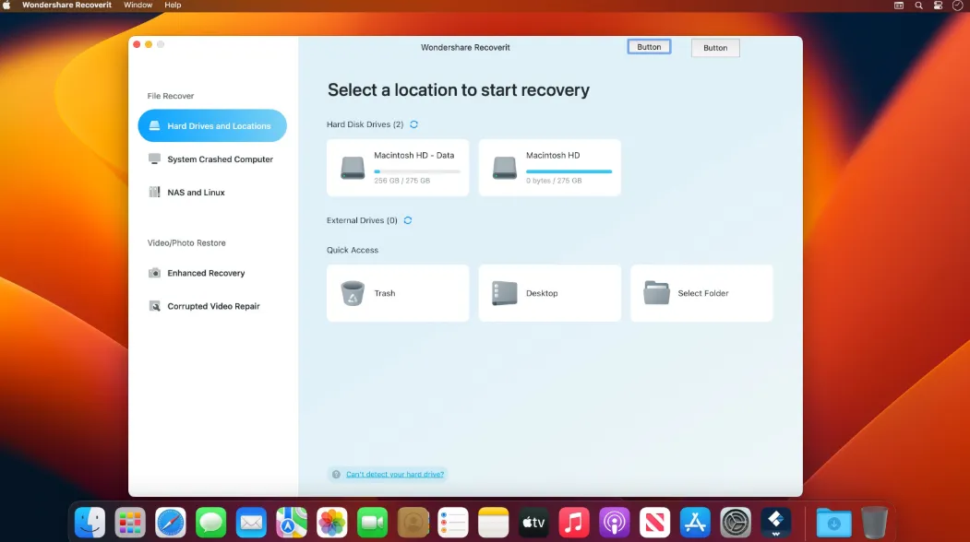The height and width of the screenshot is (542, 970).
Task: Open Mail from the Dock
Action: pyautogui.click(x=251, y=523)
